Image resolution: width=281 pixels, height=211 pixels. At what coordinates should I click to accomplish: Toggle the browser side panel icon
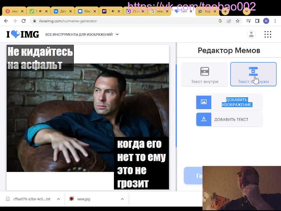pyautogui.click(x=257, y=21)
